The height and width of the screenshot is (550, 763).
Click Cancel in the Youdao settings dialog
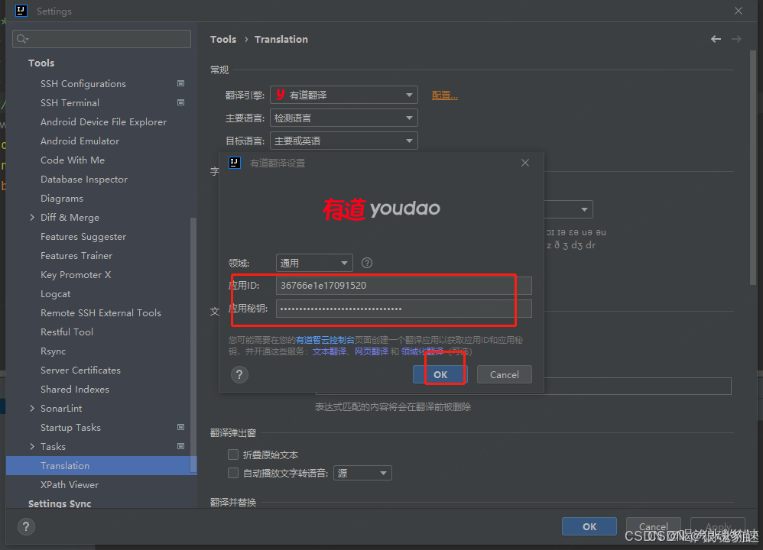click(x=504, y=374)
